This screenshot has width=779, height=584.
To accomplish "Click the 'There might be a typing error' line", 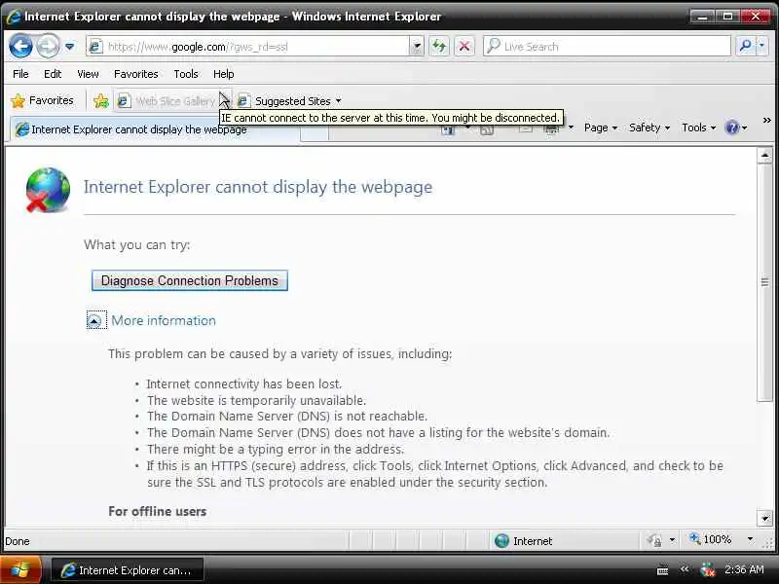I will pyautogui.click(x=276, y=450).
